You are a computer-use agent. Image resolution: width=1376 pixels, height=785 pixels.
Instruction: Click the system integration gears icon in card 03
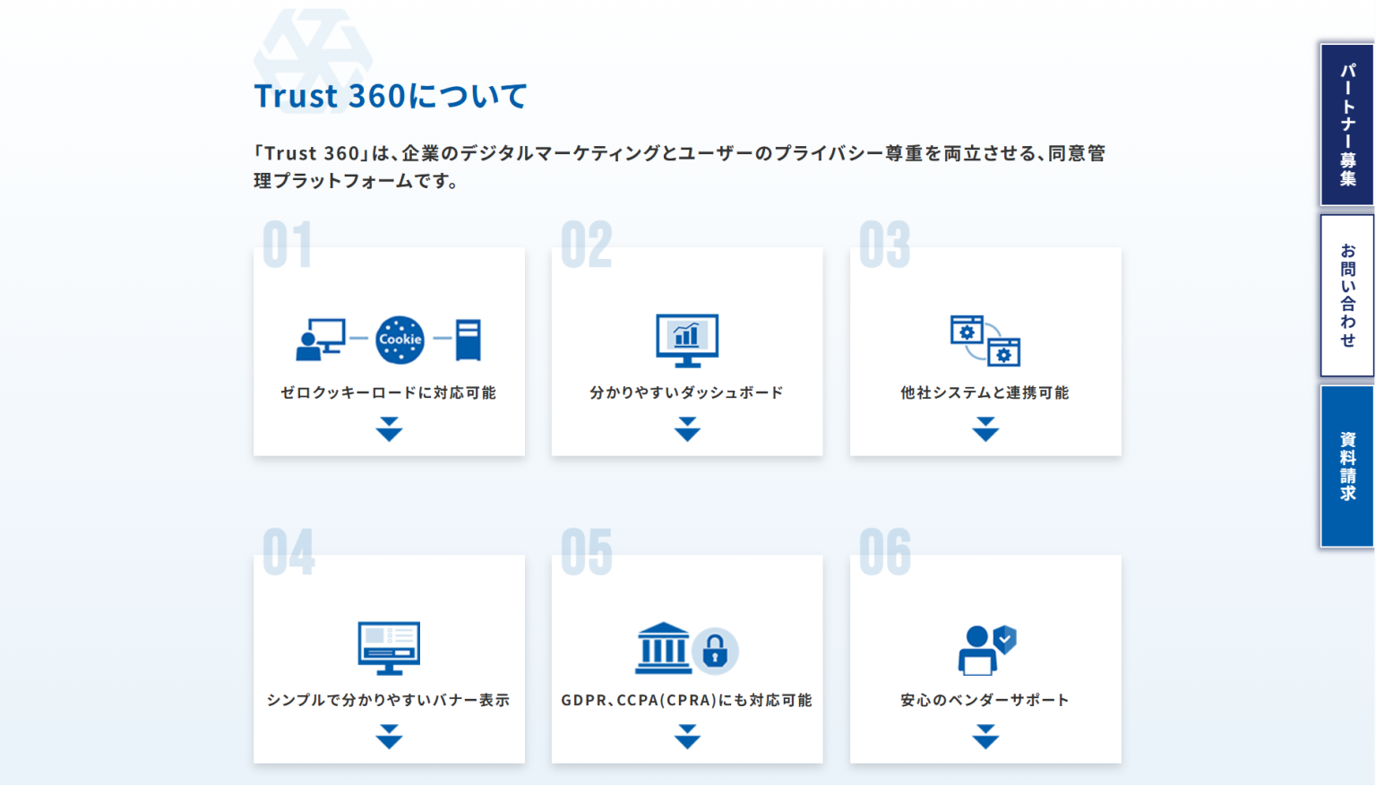pyautogui.click(x=985, y=343)
